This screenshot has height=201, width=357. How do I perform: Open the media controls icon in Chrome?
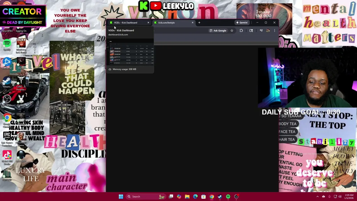tap(261, 30)
